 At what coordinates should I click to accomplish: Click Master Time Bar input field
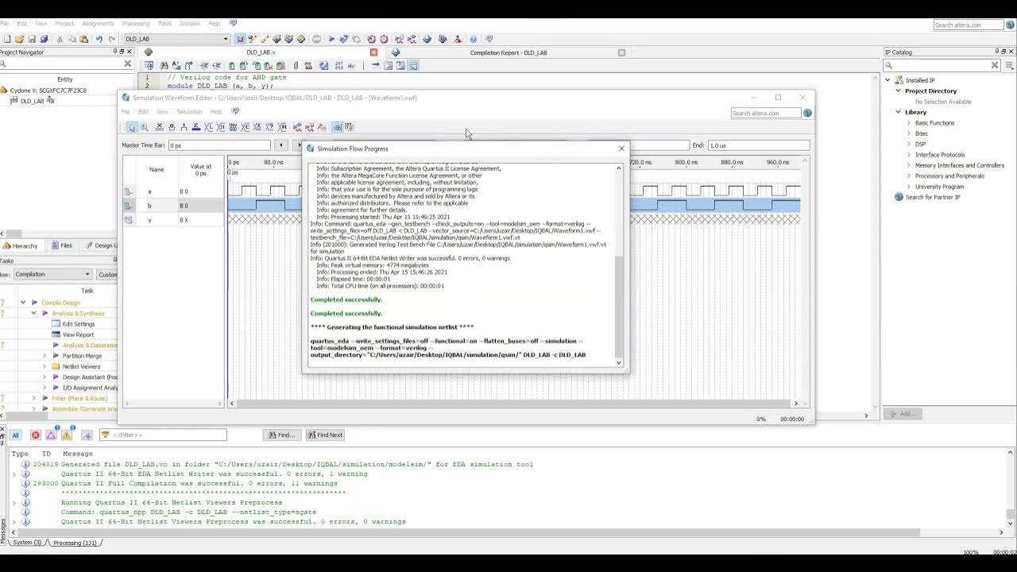coord(219,145)
